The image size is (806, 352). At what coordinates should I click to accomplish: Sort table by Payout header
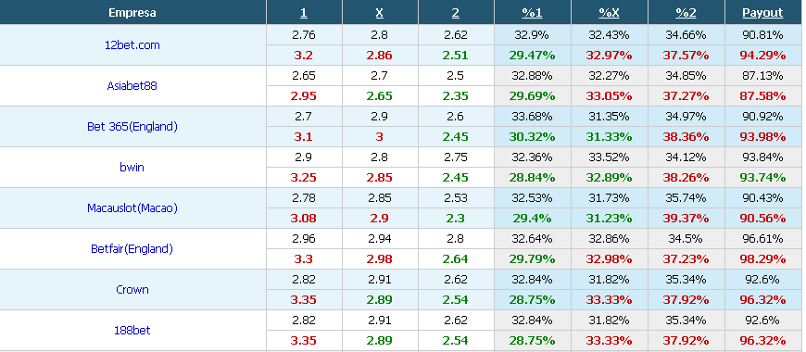pyautogui.click(x=762, y=12)
